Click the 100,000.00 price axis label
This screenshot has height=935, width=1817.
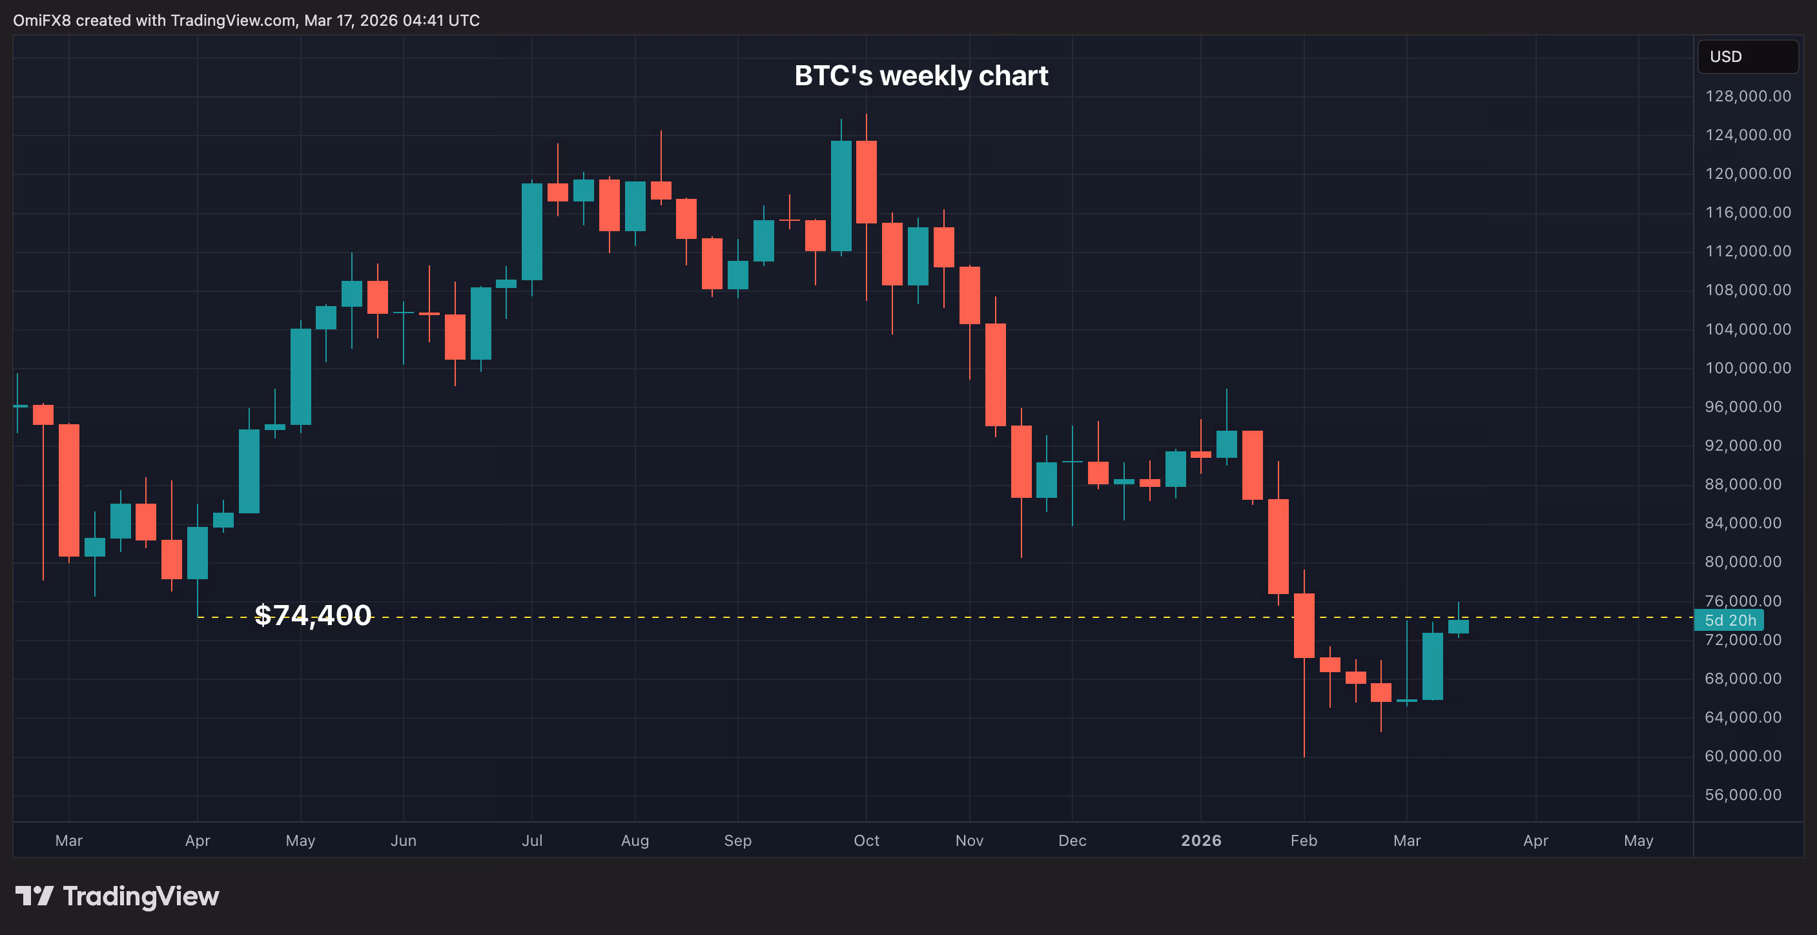1747,368
